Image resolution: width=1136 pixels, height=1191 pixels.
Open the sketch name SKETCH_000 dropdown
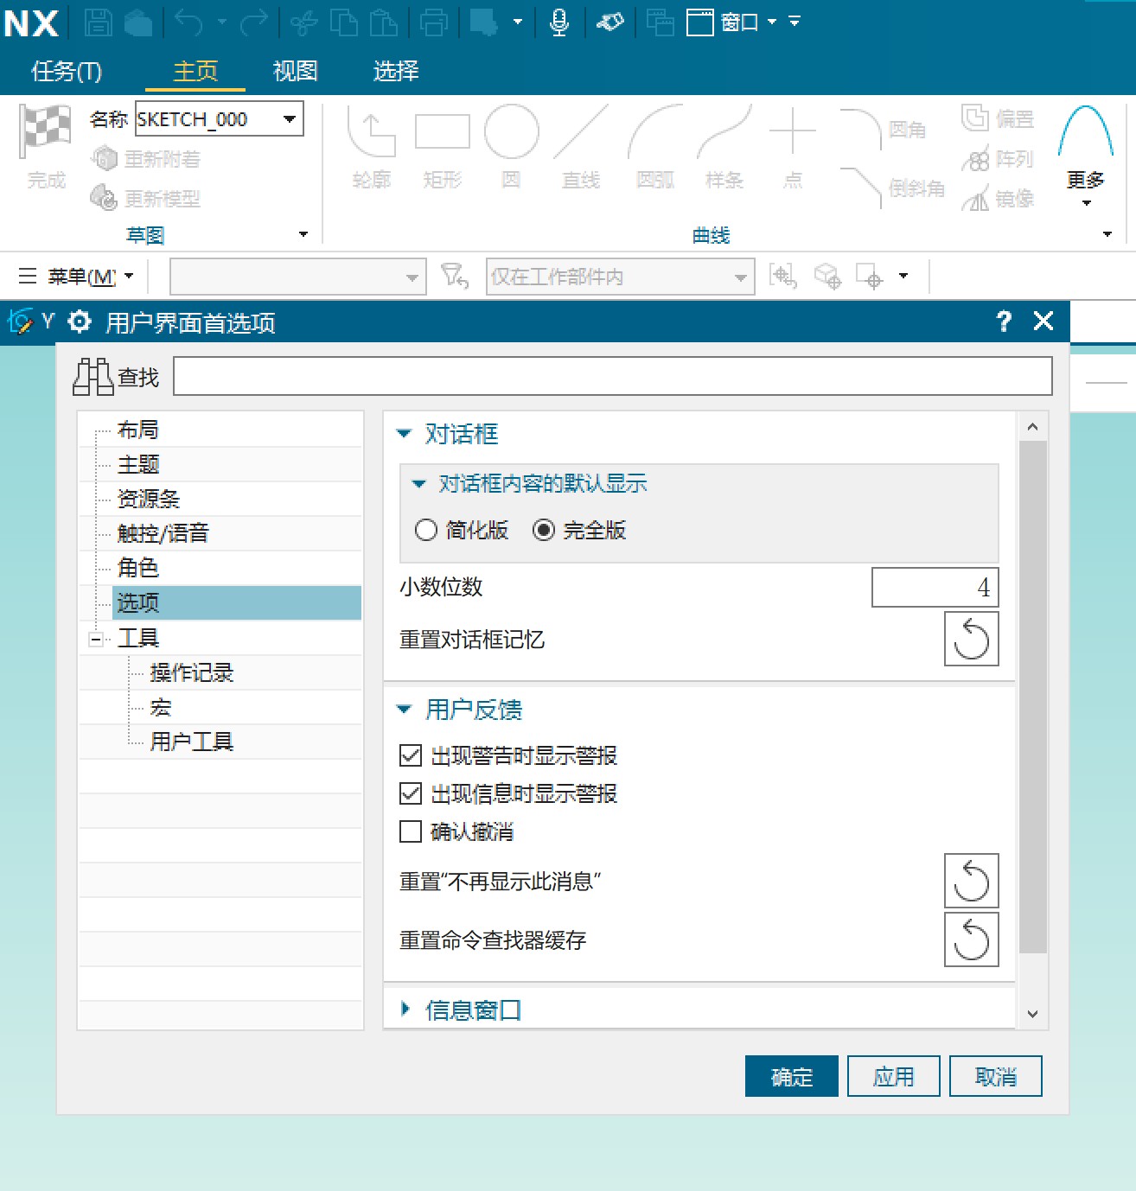(290, 118)
